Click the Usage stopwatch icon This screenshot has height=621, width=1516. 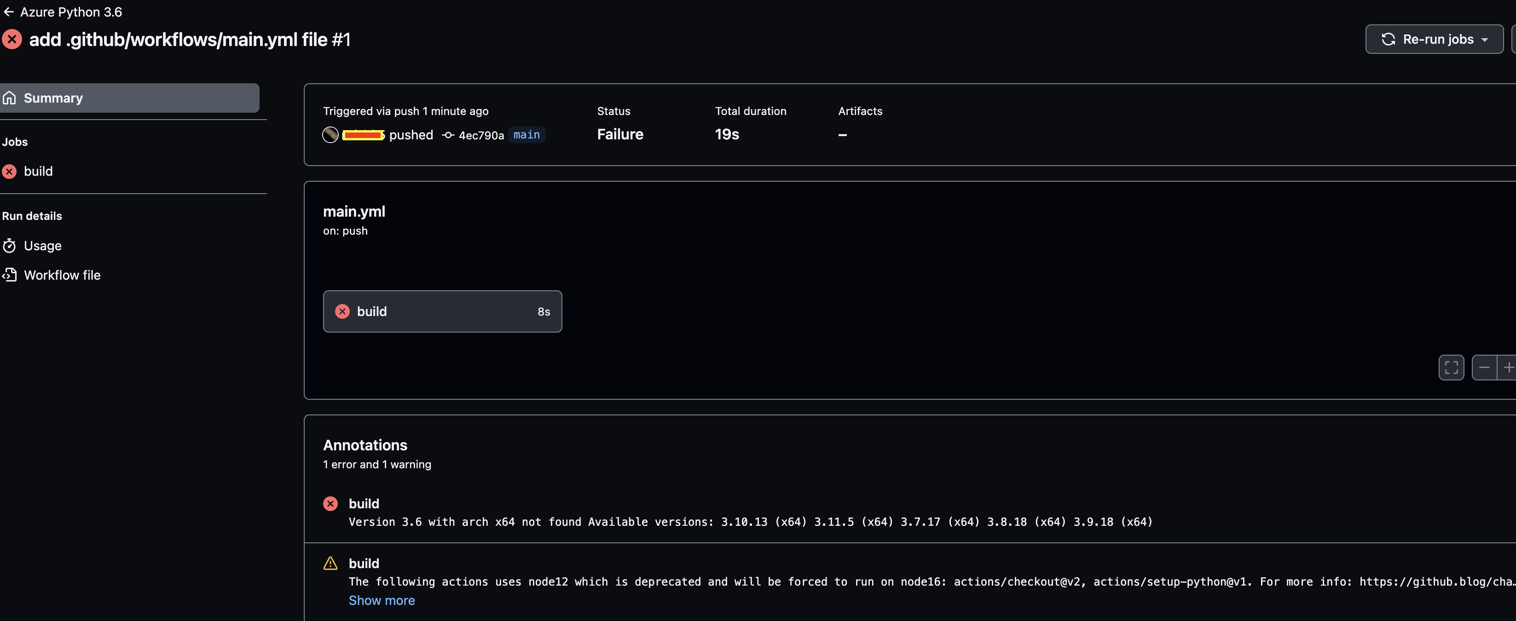click(9, 246)
